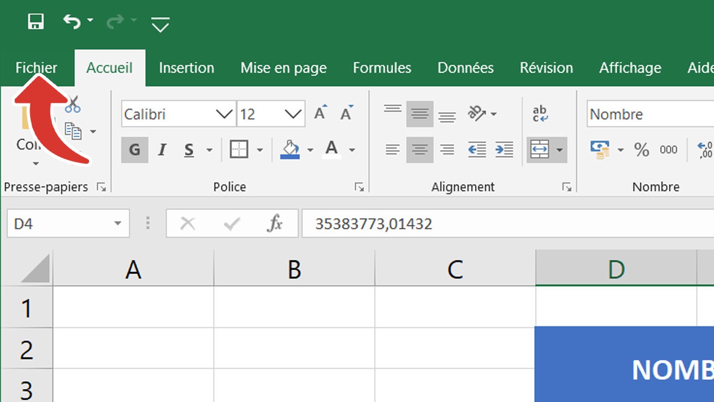Open the Calibri font dropdown
This screenshot has height=402, width=714.
coord(224,114)
